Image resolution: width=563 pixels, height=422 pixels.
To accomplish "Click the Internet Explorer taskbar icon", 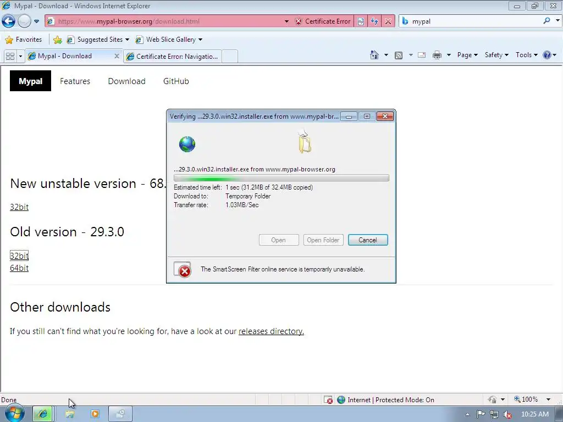I will (x=43, y=414).
